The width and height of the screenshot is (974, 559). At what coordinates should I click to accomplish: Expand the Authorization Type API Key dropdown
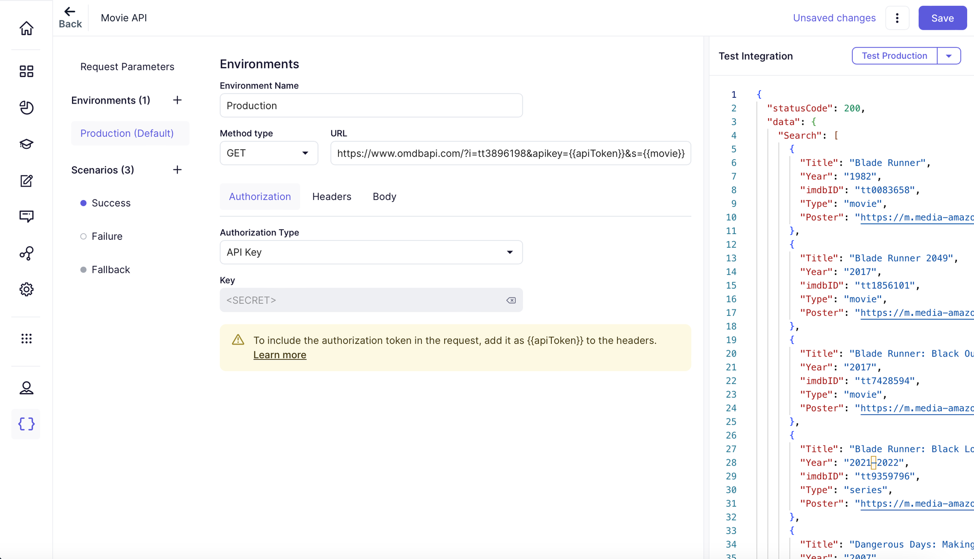371,252
